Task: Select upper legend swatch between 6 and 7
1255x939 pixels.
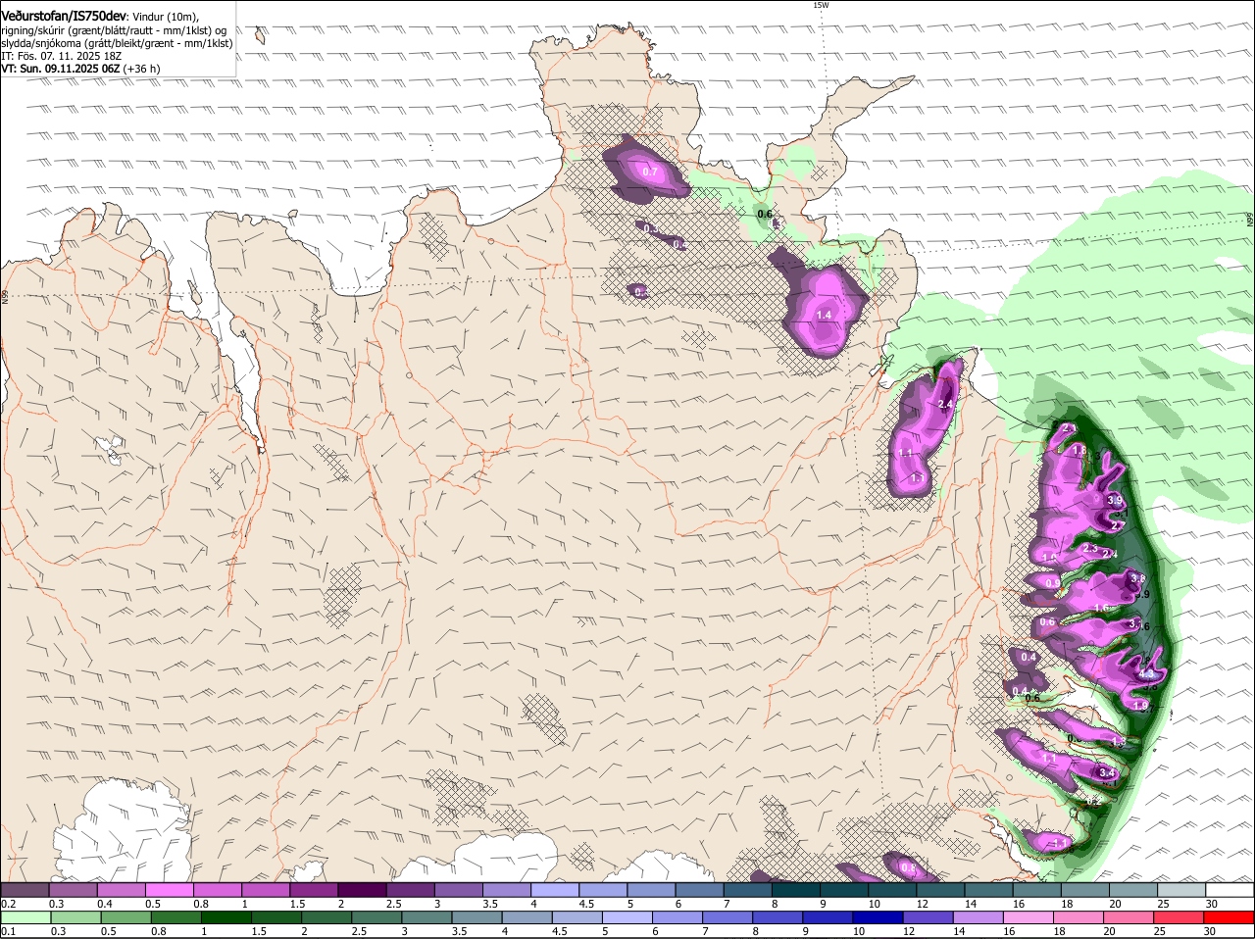Action: click(x=700, y=890)
